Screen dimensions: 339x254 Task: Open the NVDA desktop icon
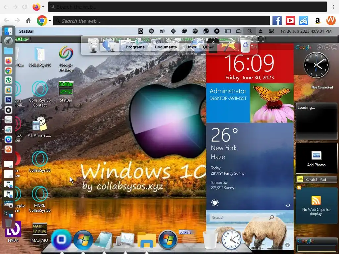[x=13, y=232]
